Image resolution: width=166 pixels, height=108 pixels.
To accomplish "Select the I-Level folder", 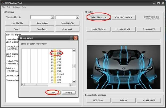I will pyautogui.click(x=60, y=74).
